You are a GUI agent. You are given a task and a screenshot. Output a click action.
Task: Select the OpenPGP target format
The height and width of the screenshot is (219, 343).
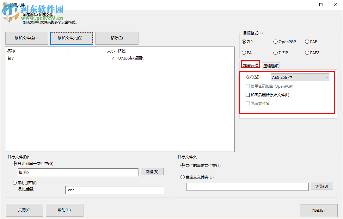coord(275,41)
